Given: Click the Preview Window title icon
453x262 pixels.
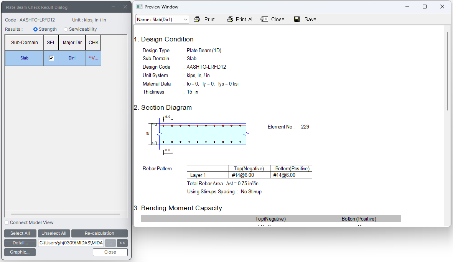Looking at the screenshot, I should (x=139, y=7).
